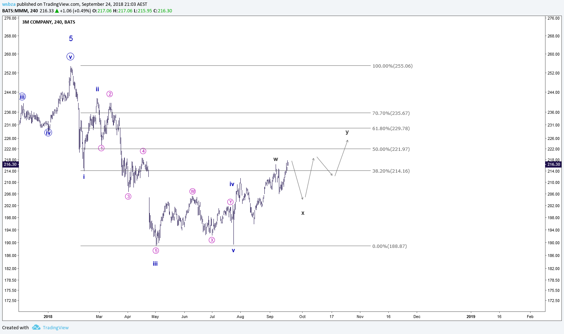Click the 2019 label on time axis
Viewport: 564px width, 334px height.
coord(471,317)
